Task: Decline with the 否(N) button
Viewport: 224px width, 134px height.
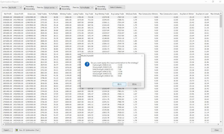Action: [x=134, y=84]
